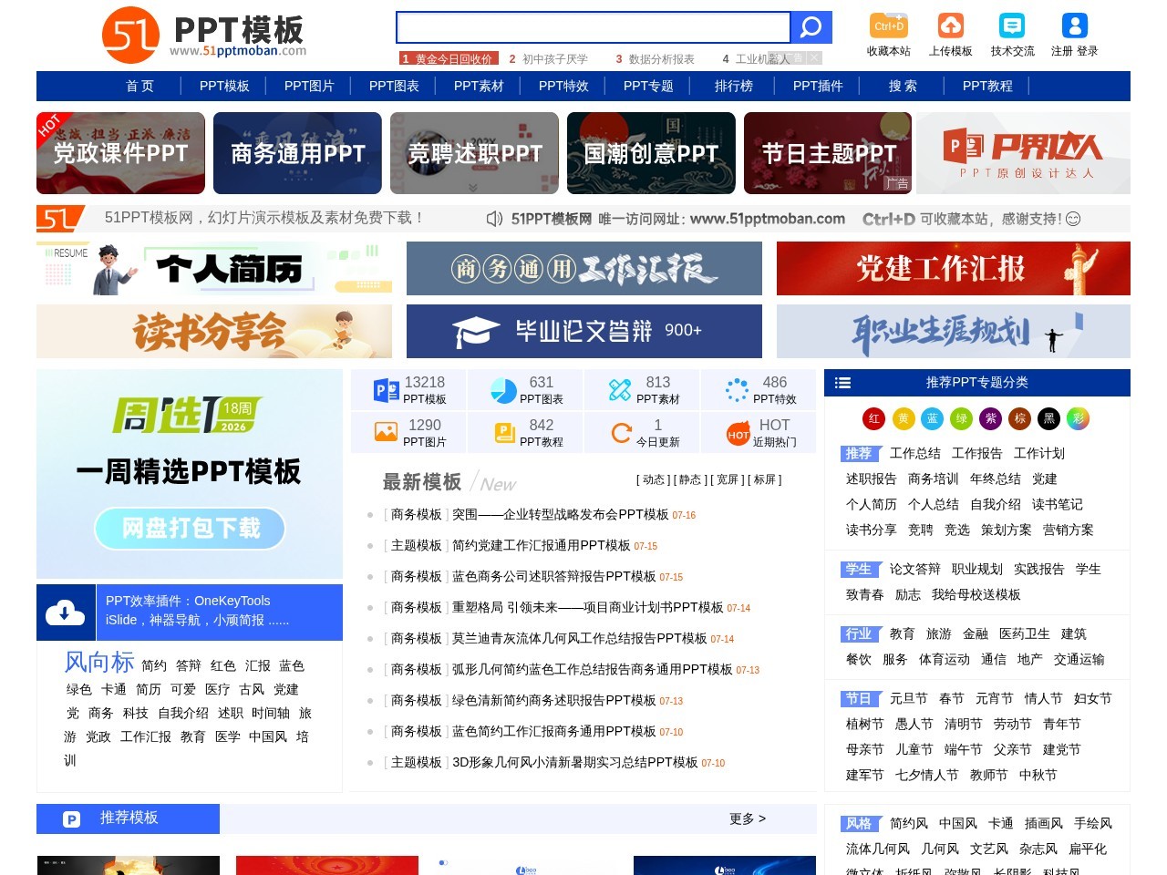Open the 自我介绍 tag in 风向标

pos(183,713)
